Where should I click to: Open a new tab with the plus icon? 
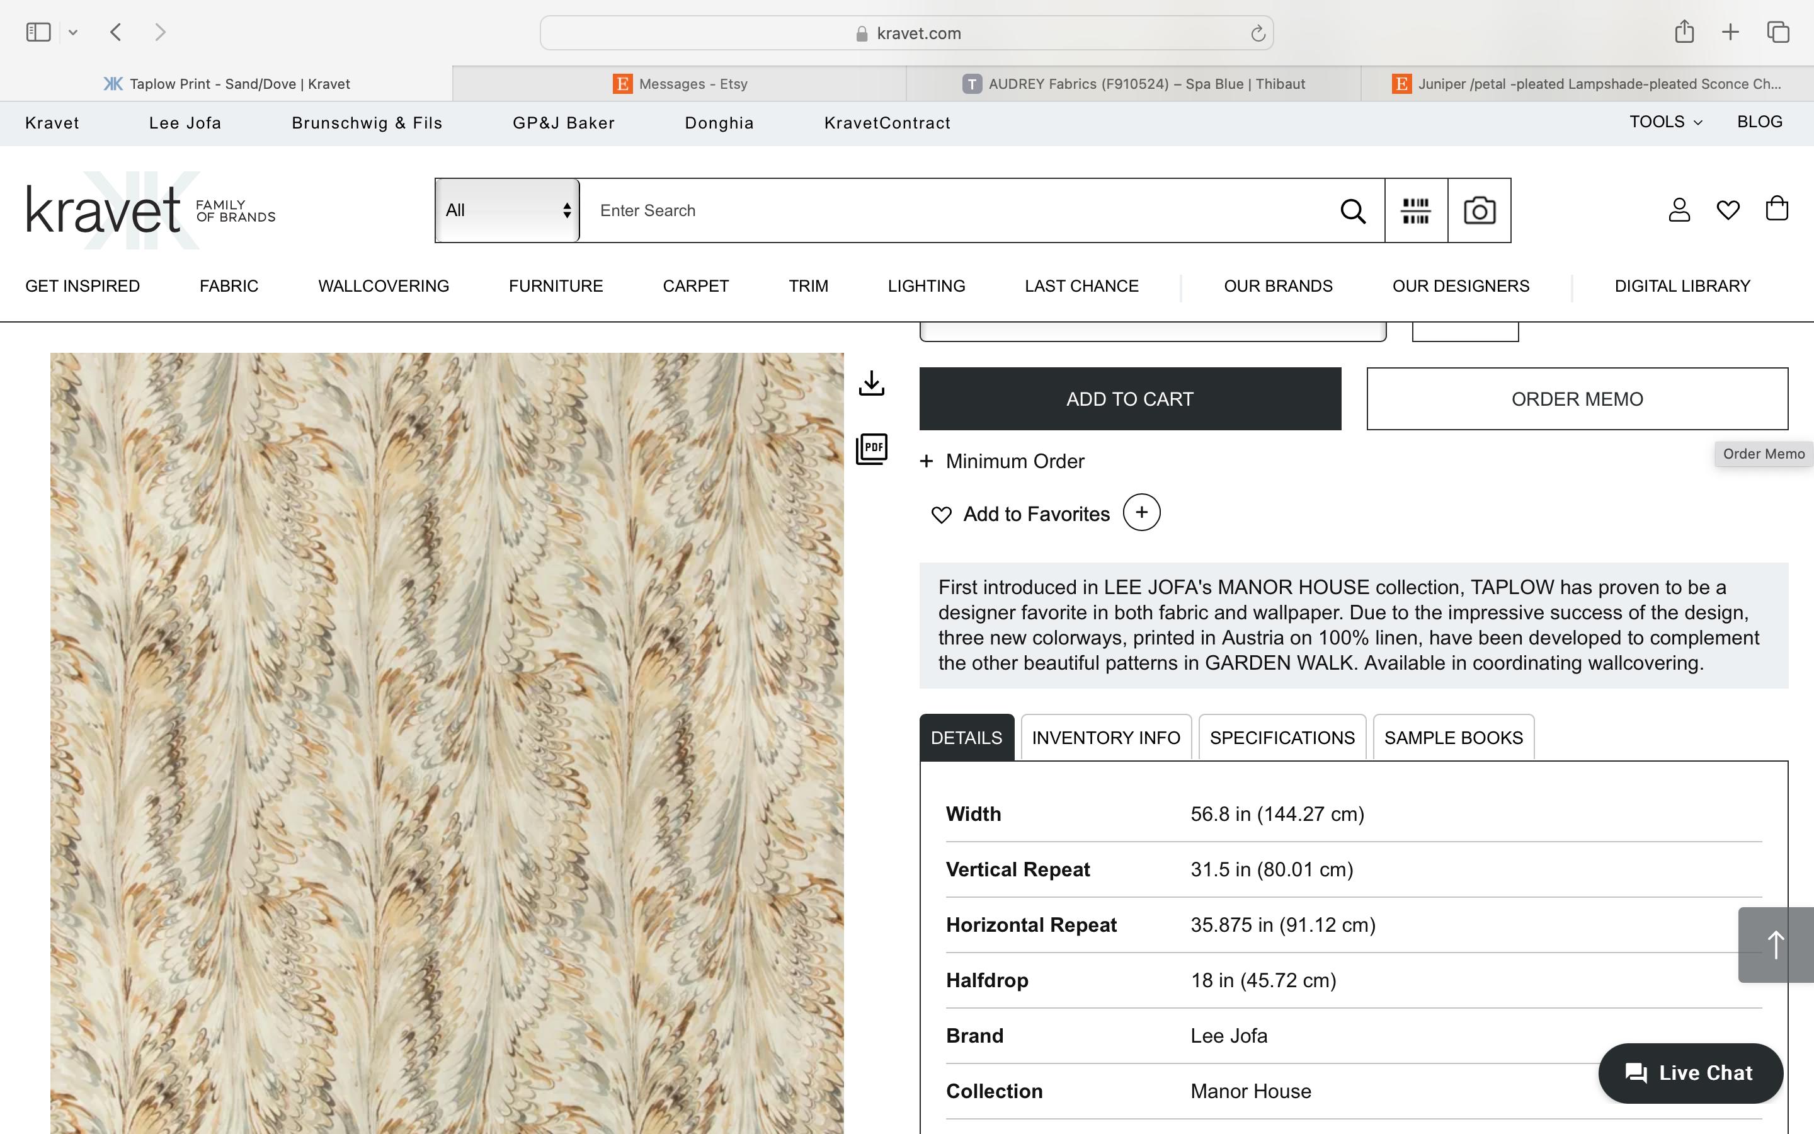(1730, 32)
